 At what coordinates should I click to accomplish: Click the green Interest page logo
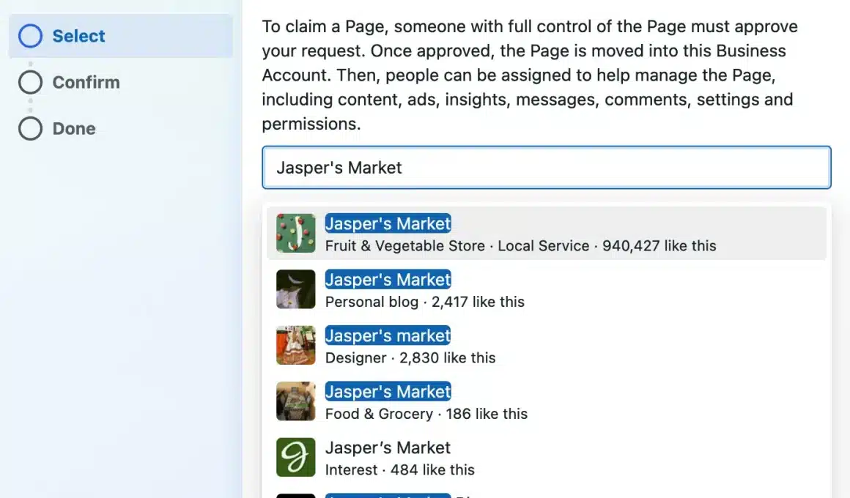295,457
